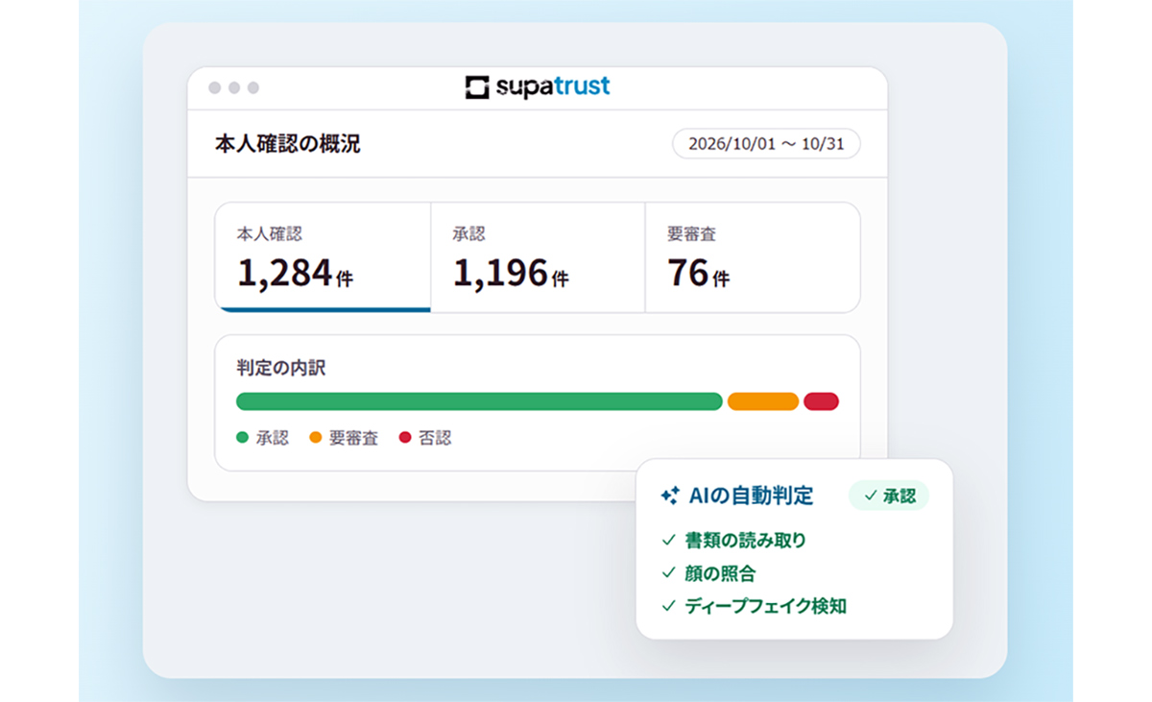Click the AI sparkle icon beside AIの自動判定
This screenshot has width=1152, height=702.
coord(670,496)
